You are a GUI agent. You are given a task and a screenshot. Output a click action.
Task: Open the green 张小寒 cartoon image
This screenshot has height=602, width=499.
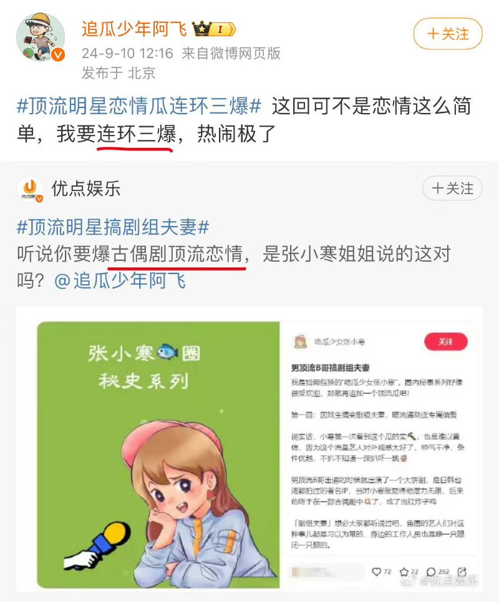pyautogui.click(x=158, y=455)
